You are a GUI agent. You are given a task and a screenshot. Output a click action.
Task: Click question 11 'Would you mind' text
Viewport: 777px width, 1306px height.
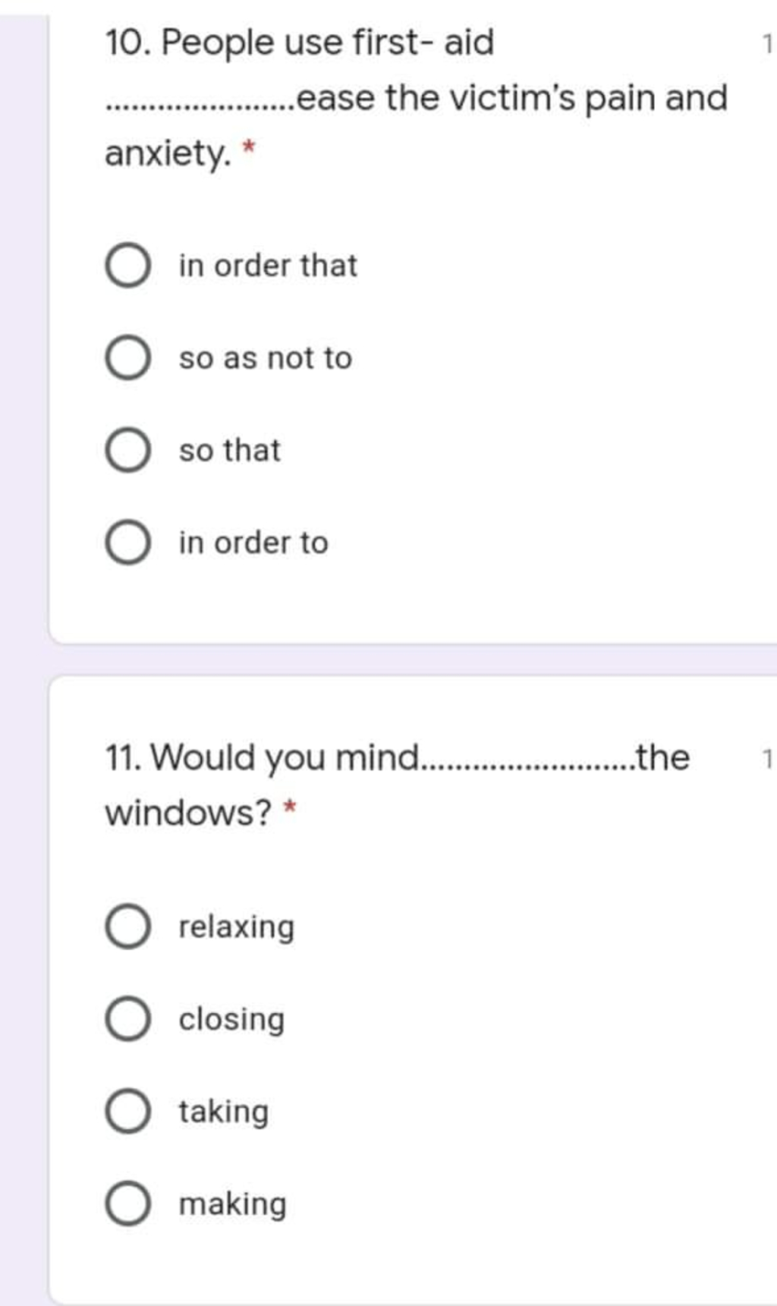coord(262,758)
